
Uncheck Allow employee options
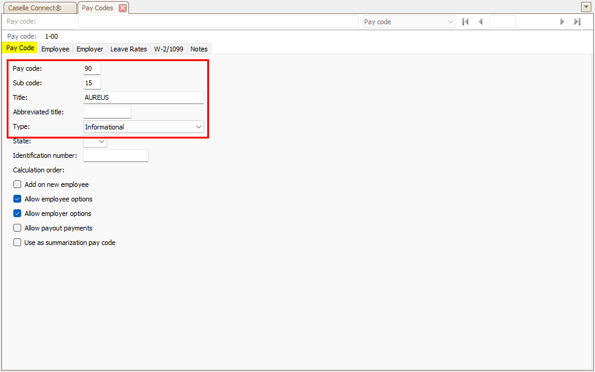point(18,199)
